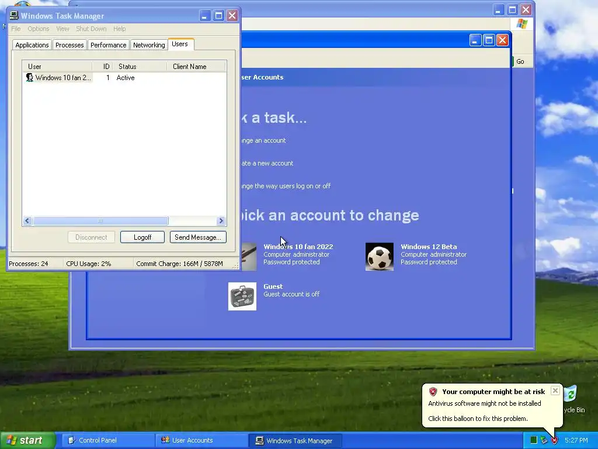Click the network connection tray icon
The height and width of the screenshot is (449, 598).
[x=544, y=440]
